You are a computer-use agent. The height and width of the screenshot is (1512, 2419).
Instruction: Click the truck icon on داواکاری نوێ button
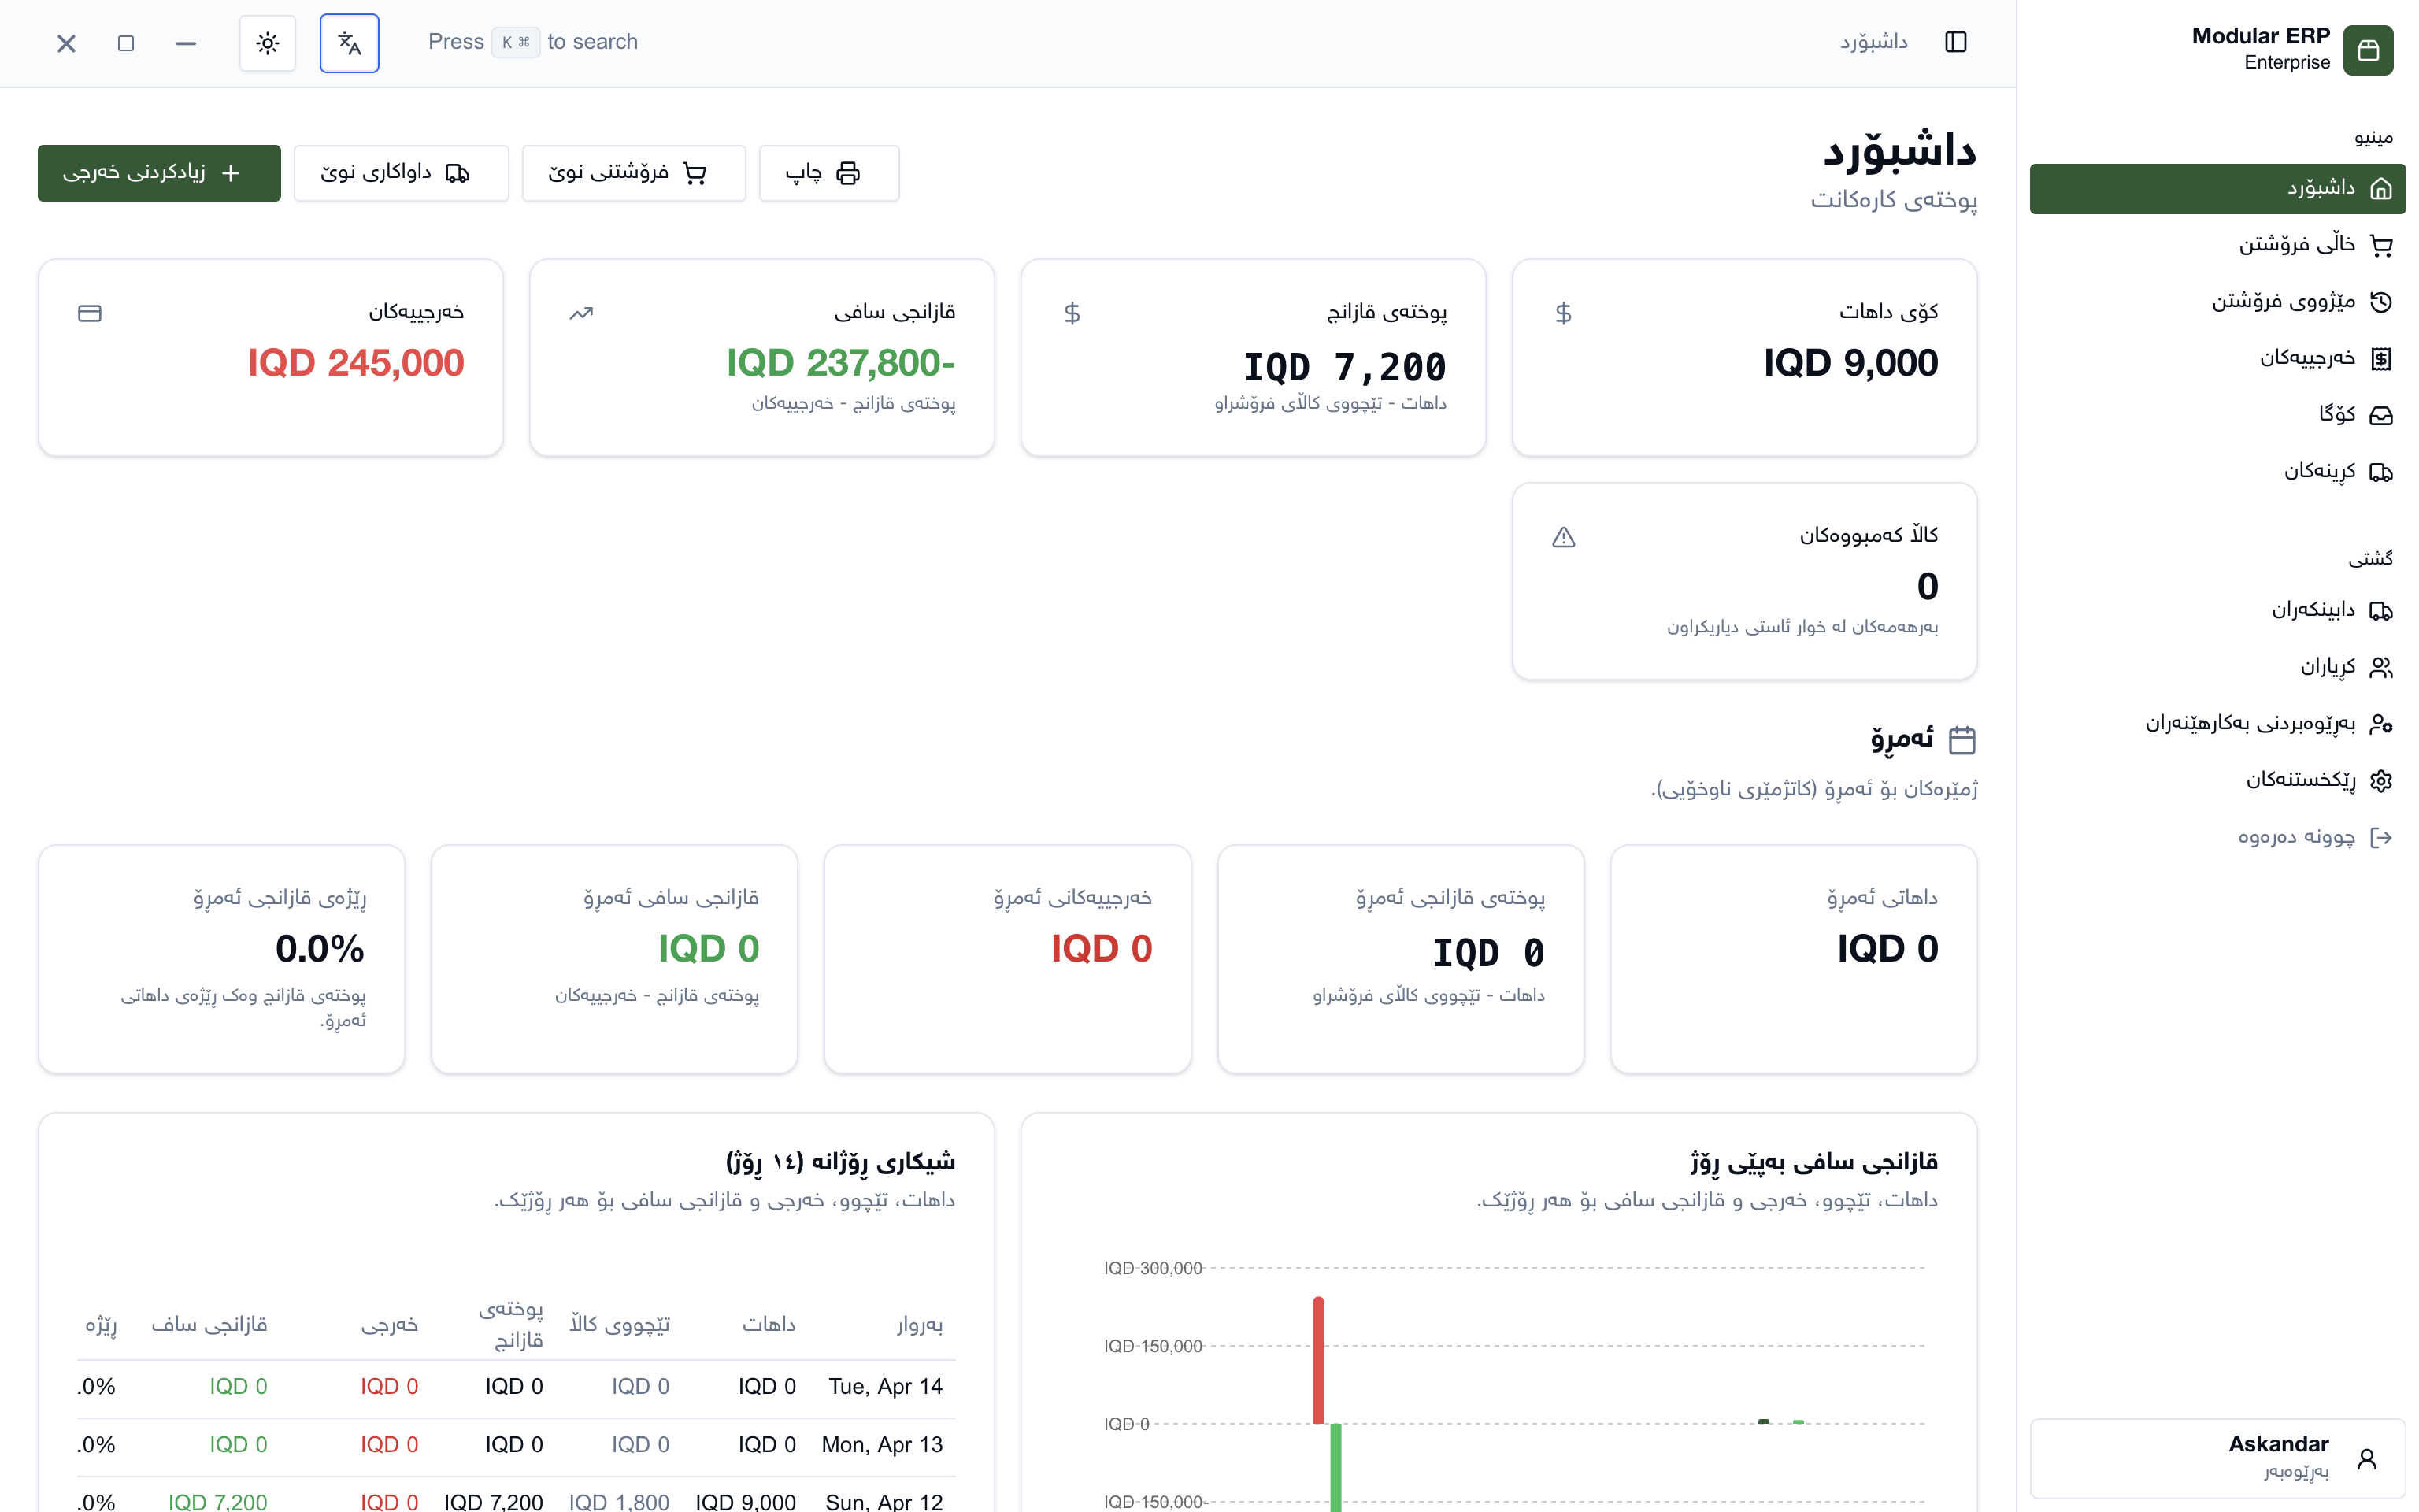(x=457, y=173)
